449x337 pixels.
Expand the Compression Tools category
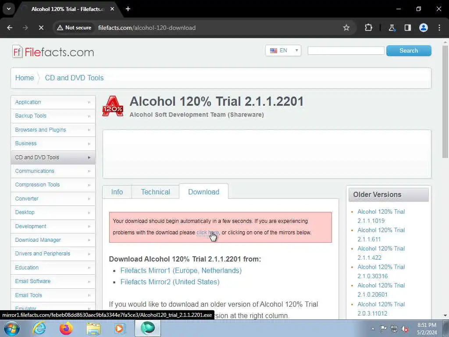[53, 185]
